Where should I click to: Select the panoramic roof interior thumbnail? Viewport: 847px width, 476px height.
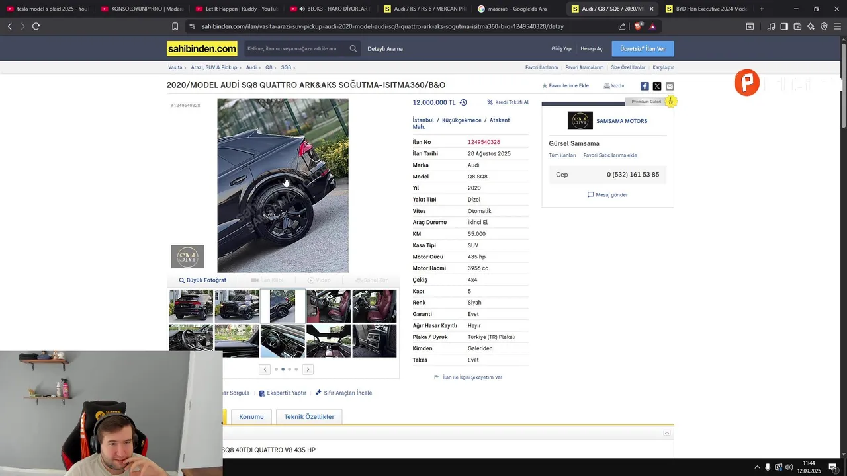(328, 340)
